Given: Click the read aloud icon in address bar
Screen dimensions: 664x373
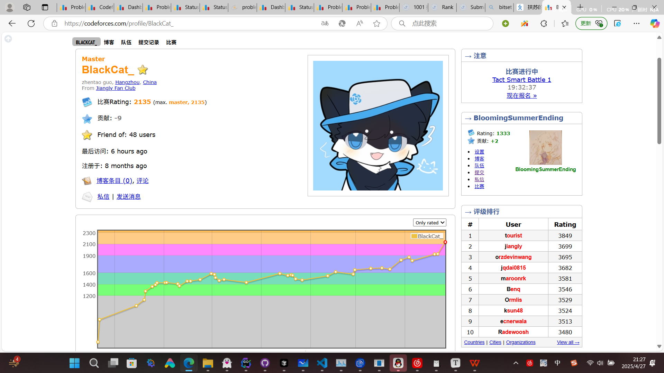Looking at the screenshot, I should click(x=360, y=24).
